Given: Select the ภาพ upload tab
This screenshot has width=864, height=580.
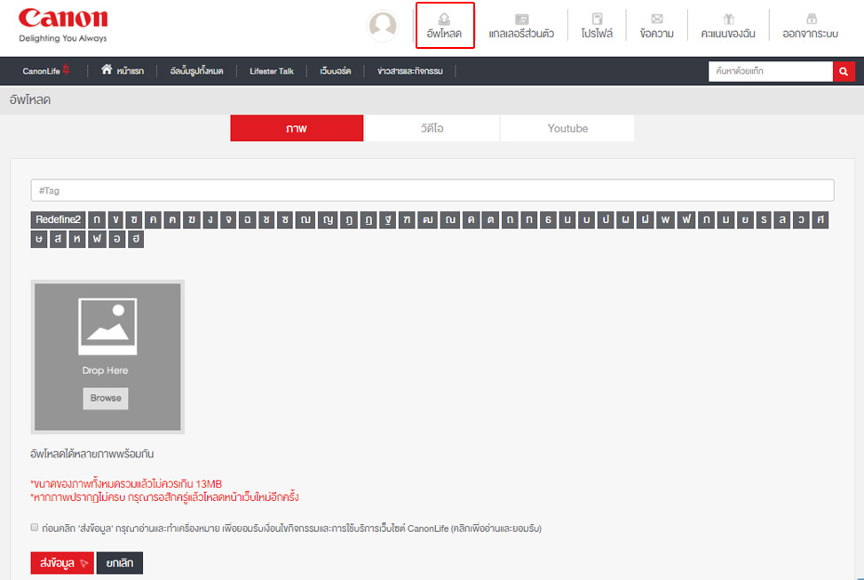Looking at the screenshot, I should pyautogui.click(x=297, y=129).
